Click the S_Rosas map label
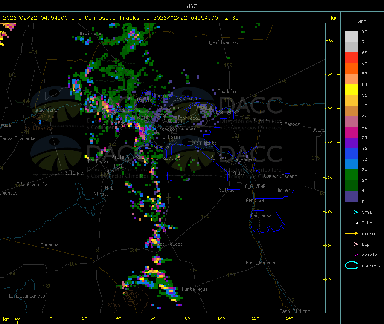The width and height of the screenshot is (384, 324). (172, 137)
